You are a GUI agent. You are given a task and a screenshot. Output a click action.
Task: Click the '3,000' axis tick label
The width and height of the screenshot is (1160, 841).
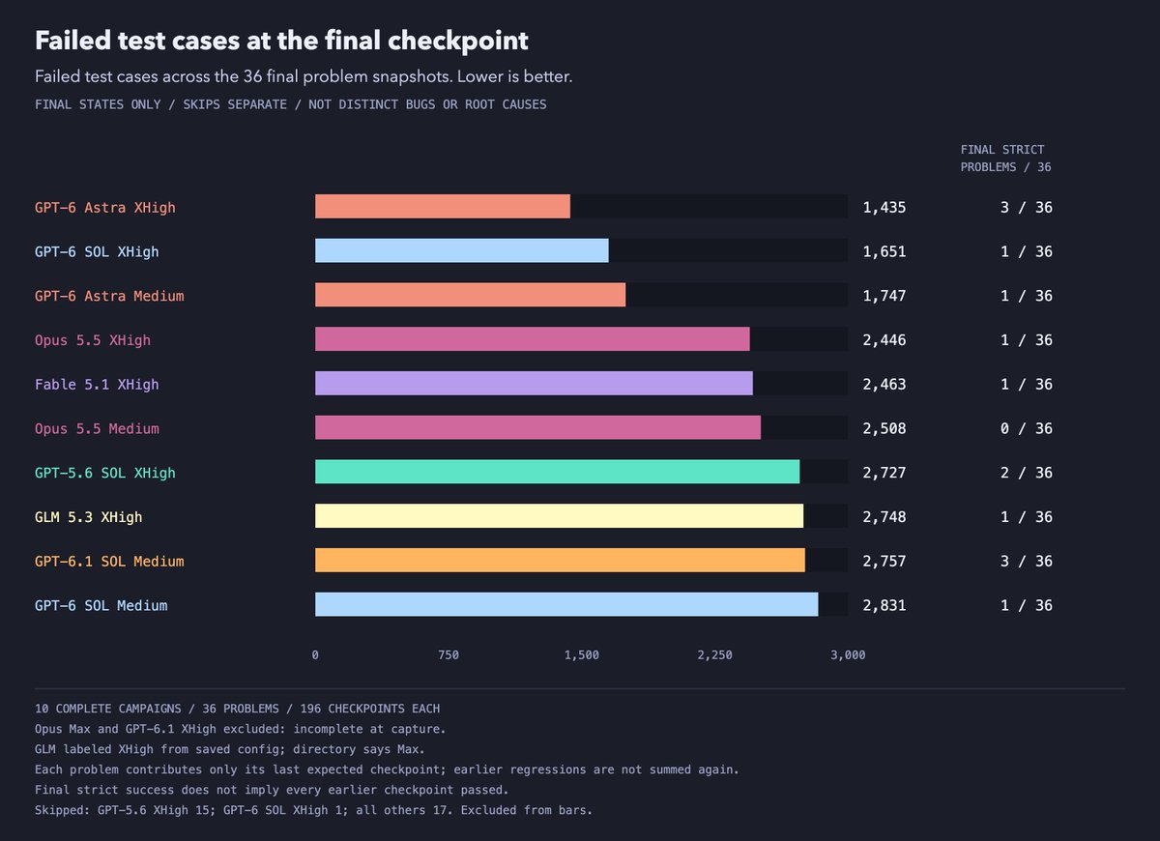click(848, 655)
